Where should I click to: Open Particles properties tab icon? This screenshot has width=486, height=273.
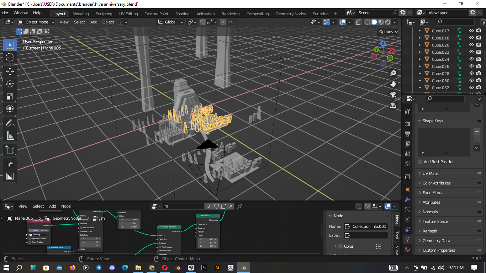(408, 209)
